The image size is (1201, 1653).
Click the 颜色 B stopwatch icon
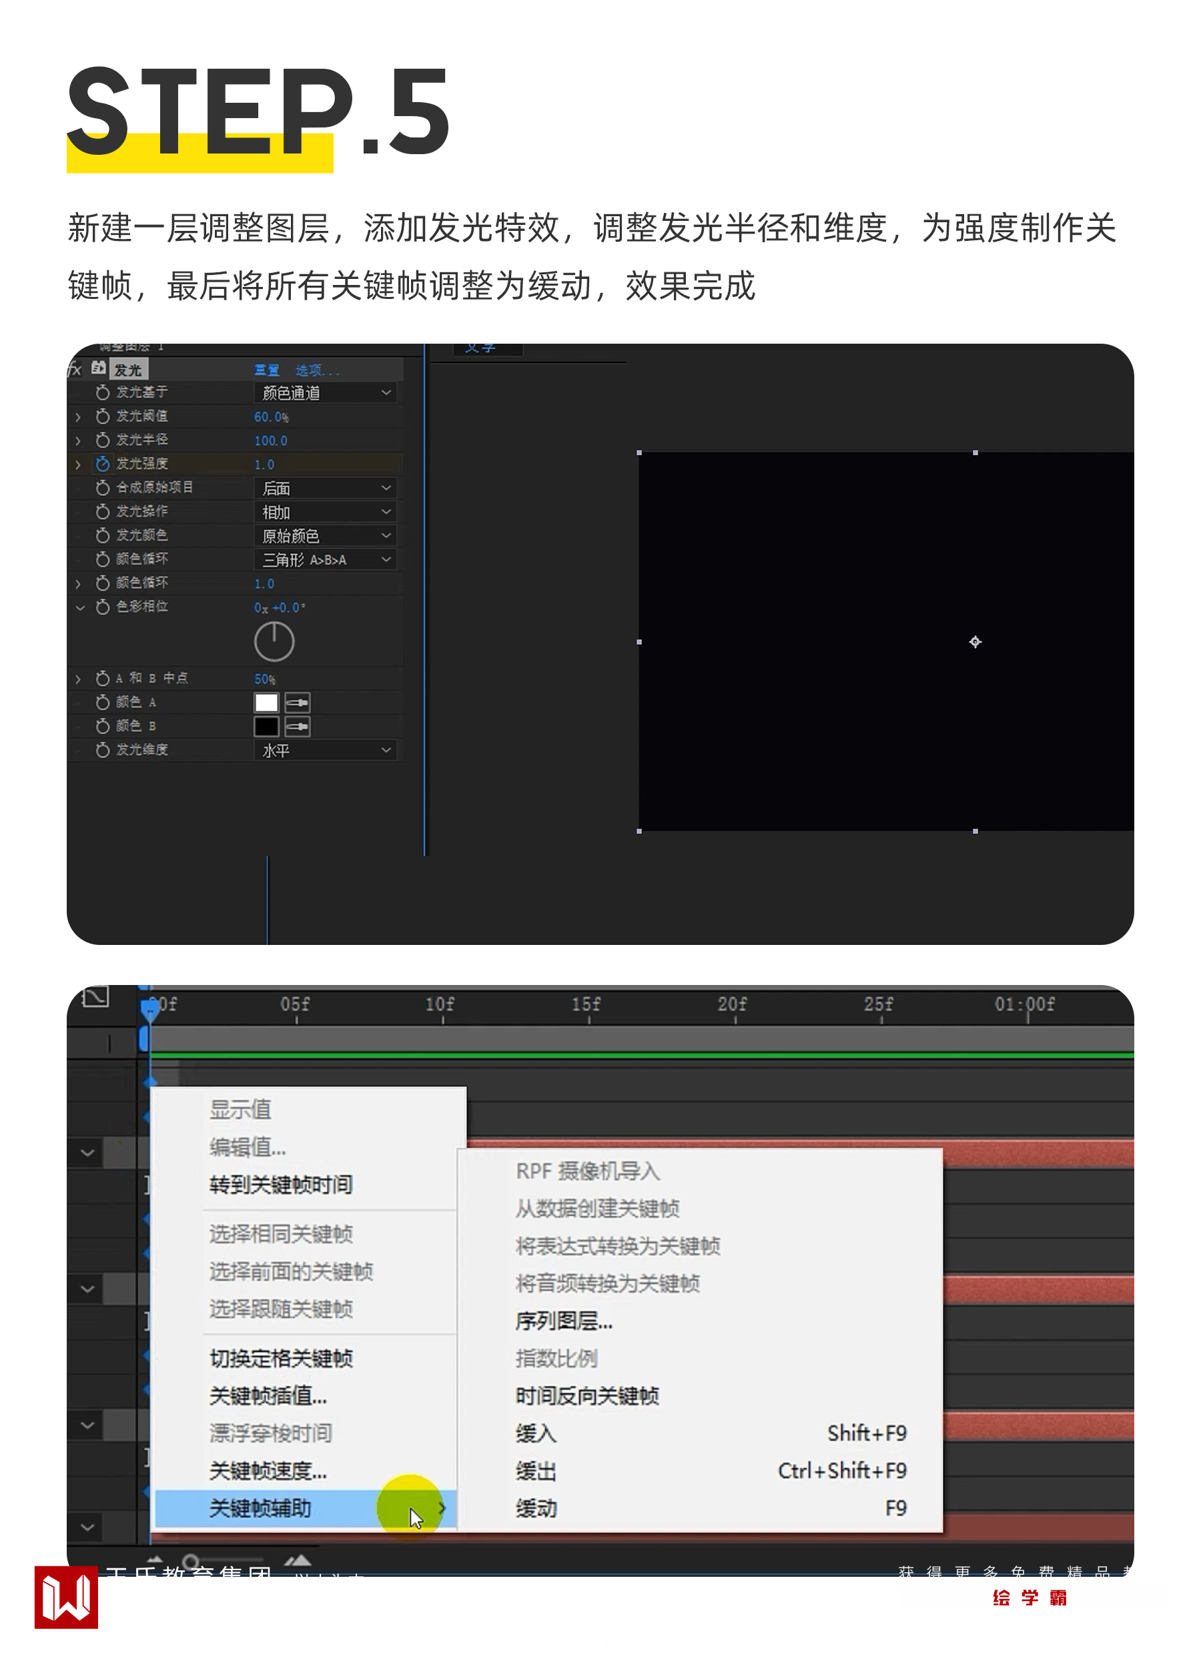click(103, 727)
